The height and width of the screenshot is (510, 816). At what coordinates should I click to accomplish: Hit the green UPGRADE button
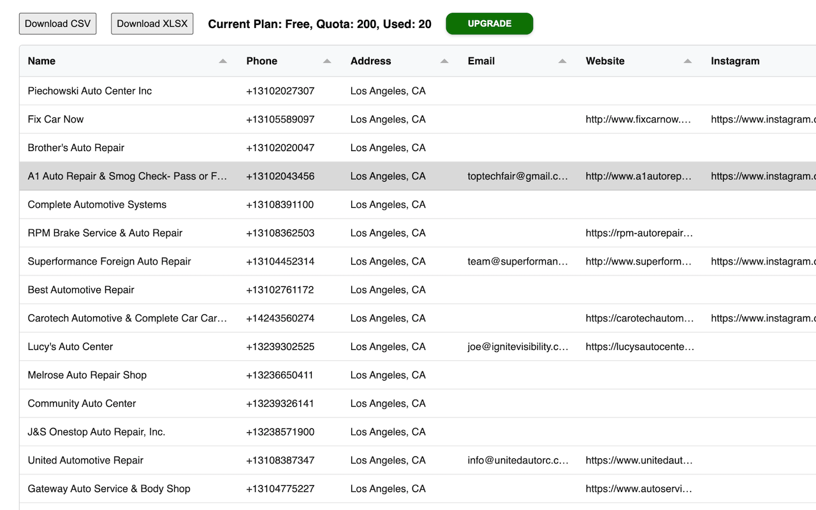[489, 24]
